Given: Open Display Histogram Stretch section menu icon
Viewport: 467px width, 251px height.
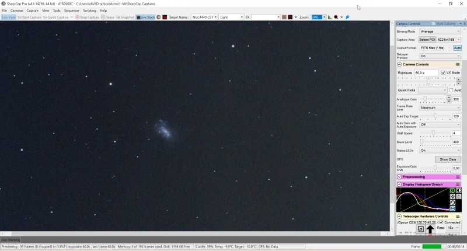Looking at the screenshot, I should click(458, 184).
